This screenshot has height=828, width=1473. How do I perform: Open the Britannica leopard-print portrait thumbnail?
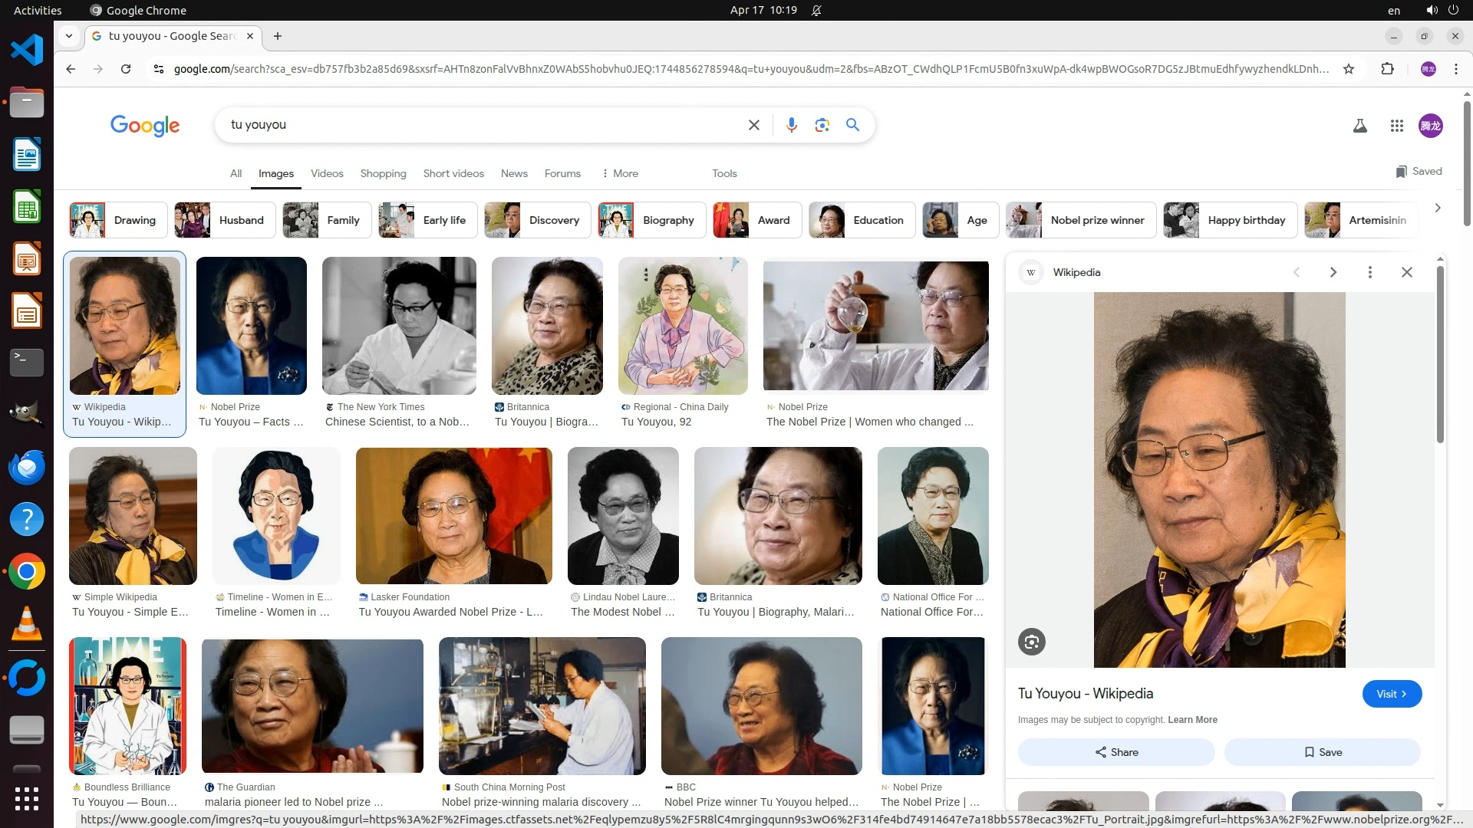pyautogui.click(x=547, y=326)
